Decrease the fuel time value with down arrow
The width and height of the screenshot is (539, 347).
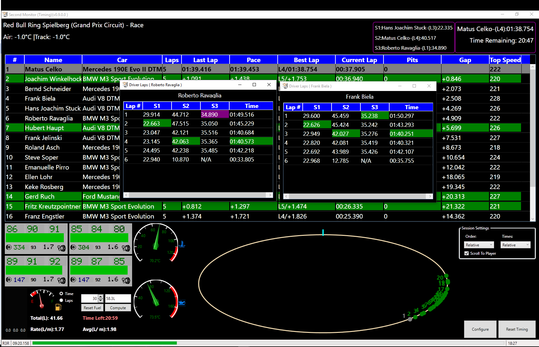point(101,301)
